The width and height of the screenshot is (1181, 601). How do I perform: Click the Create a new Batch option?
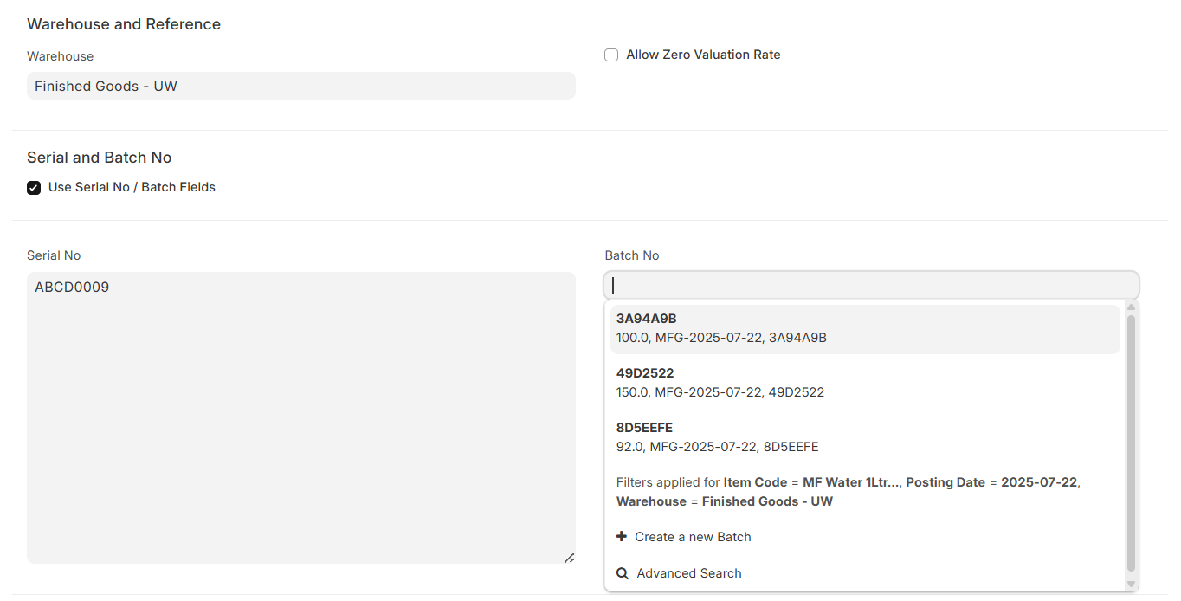(x=693, y=537)
